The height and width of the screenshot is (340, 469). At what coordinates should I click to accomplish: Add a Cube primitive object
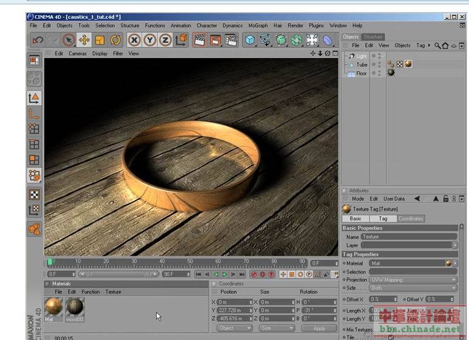click(250, 40)
